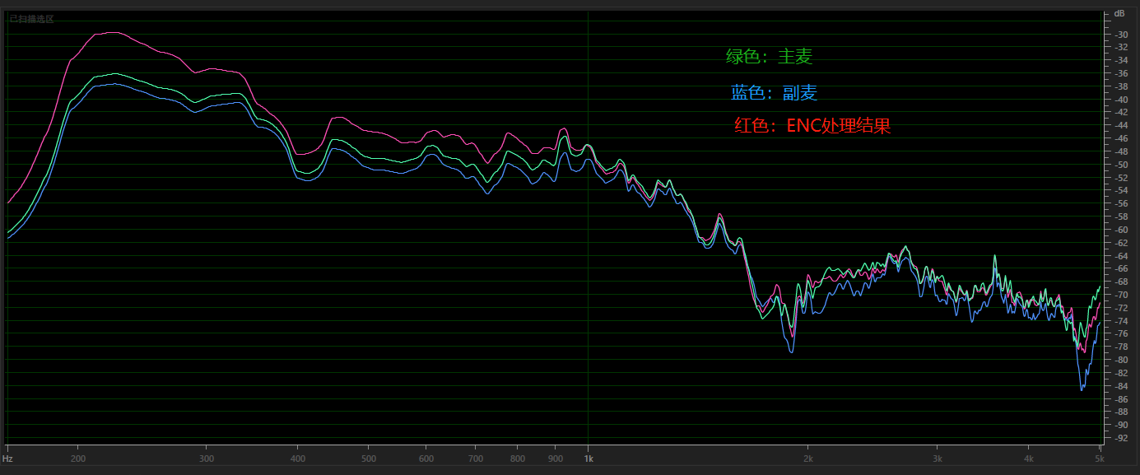Click the "-80" decibel scale value
Viewport: 1140px width, 475px height.
(x=1120, y=360)
